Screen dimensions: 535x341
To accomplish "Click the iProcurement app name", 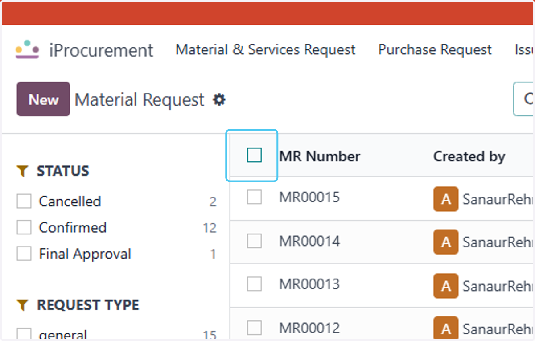I will click(x=101, y=50).
